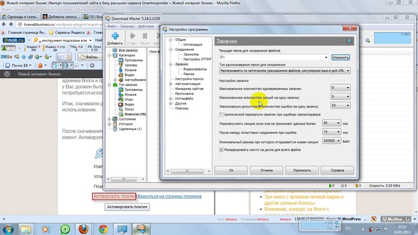Image resolution: width=418 pixels, height=235 pixels.
Task: Switch to Добавить запись Firefox tab
Action: 61,16
